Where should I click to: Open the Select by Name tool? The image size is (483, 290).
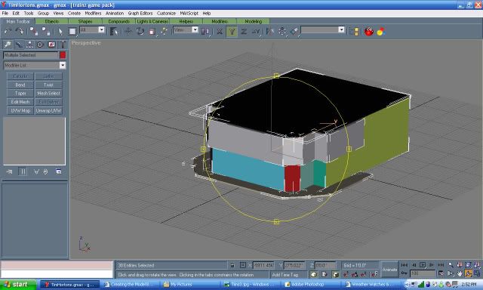[x=115, y=31]
